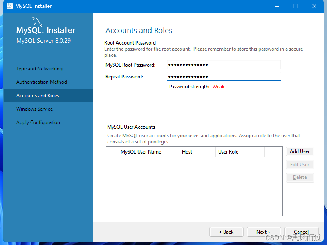Click inside the Repeat Password field
The width and height of the screenshot is (327, 245).
pyautogui.click(x=224, y=76)
